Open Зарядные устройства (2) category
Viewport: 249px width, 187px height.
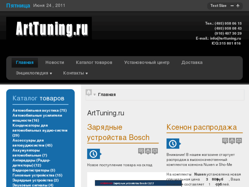(x=36, y=180)
